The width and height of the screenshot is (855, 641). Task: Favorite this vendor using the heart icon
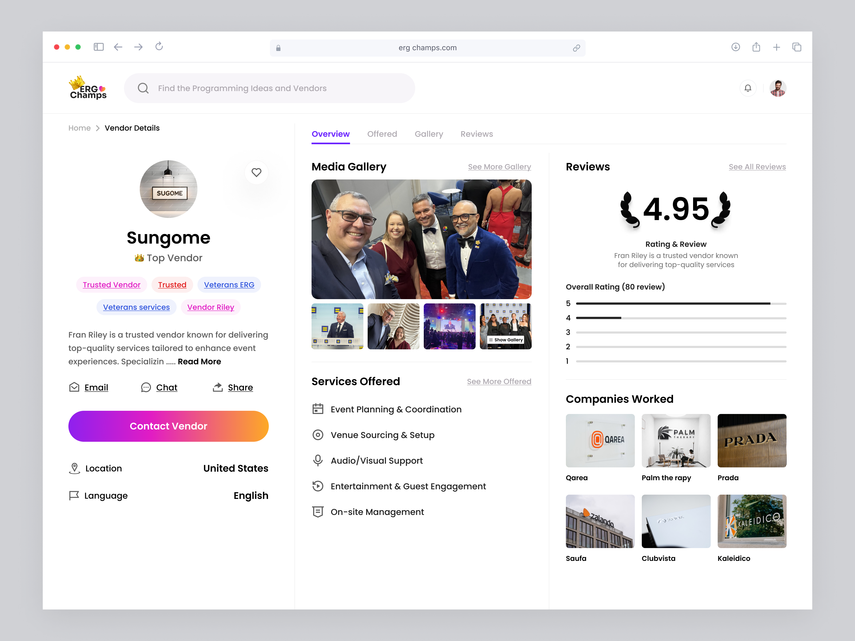(256, 173)
